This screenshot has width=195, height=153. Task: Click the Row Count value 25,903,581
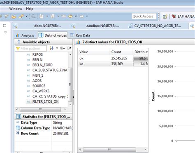click(61, 134)
